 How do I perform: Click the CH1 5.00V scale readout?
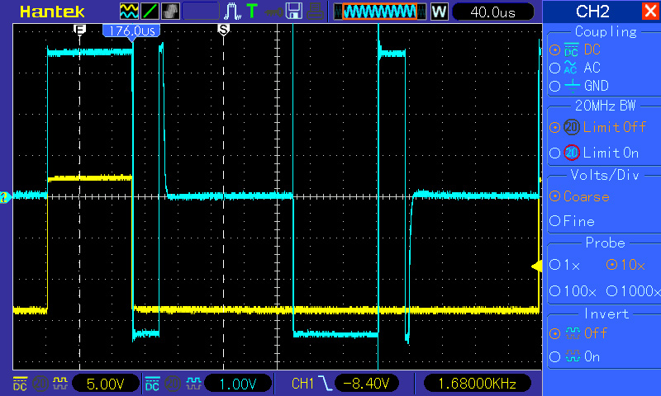(106, 384)
